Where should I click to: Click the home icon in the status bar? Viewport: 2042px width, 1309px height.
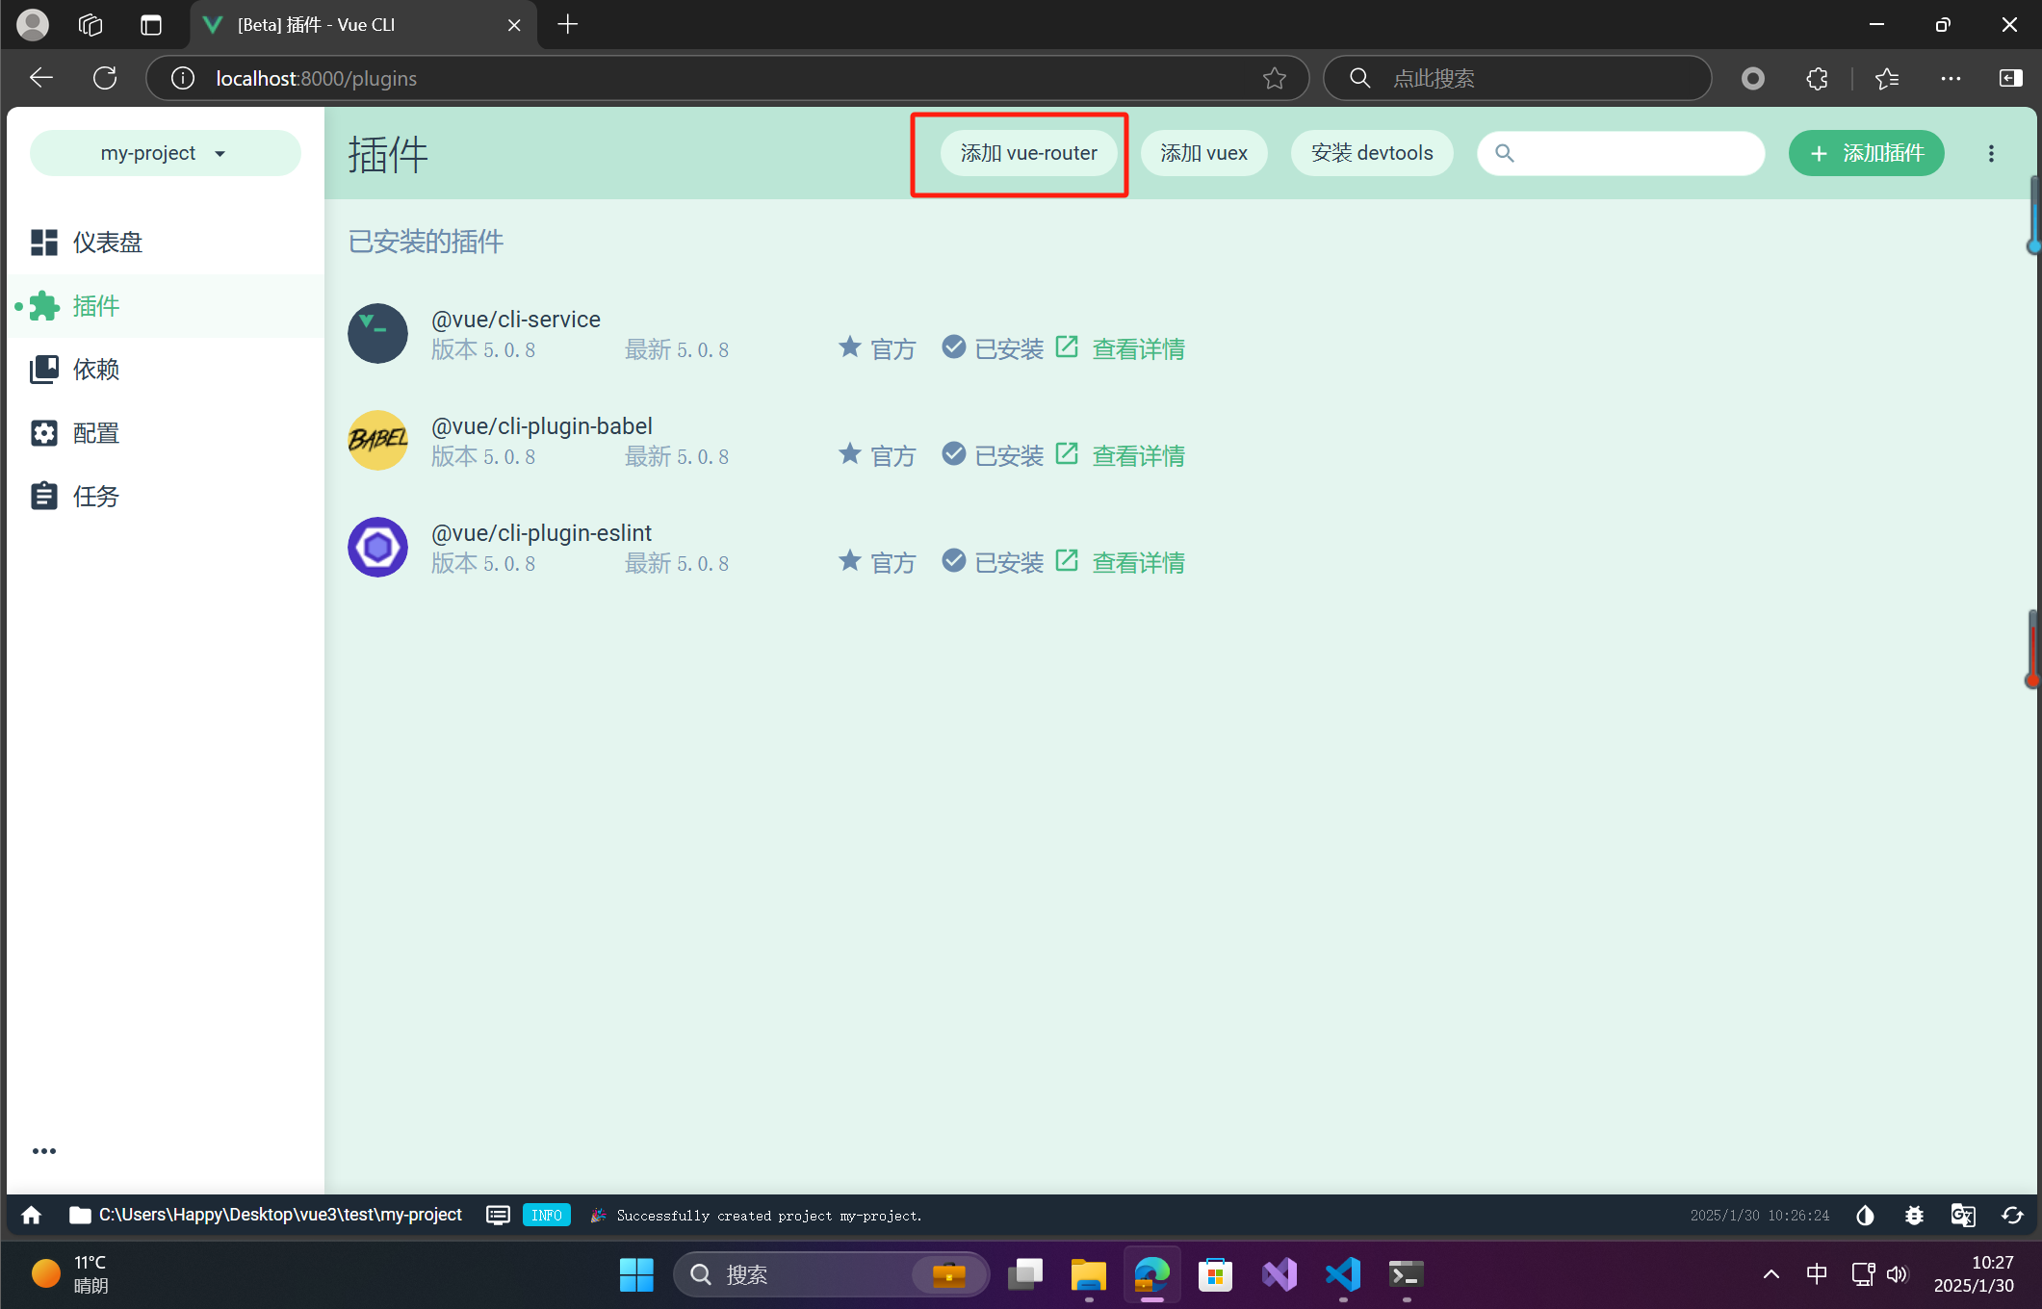click(x=31, y=1215)
